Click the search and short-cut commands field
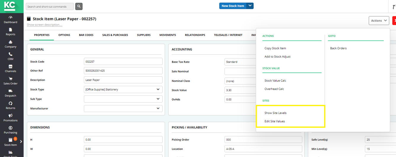The height and width of the screenshot is (157, 396). coord(50,7)
